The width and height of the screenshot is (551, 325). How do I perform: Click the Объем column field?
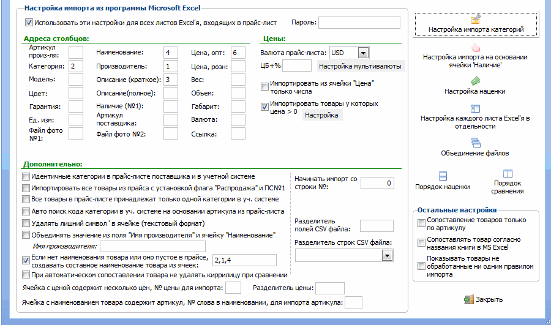coord(238,93)
